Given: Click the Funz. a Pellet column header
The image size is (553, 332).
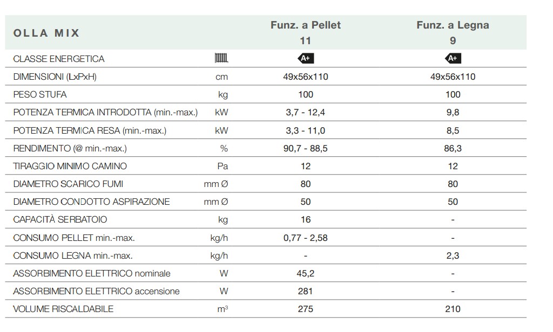Looking at the screenshot, I should point(306,25).
